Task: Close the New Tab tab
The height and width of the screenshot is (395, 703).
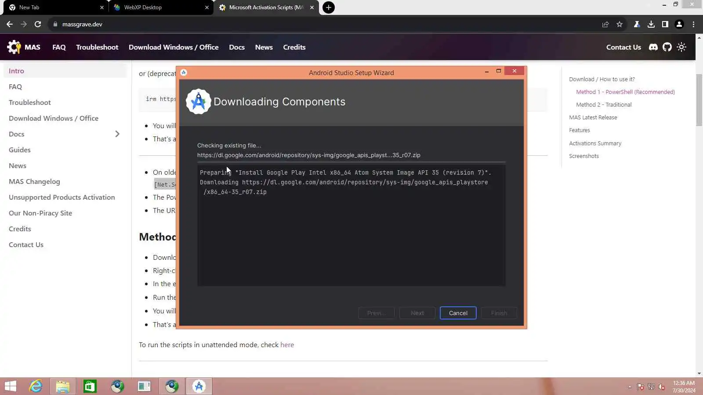Action: point(102,7)
